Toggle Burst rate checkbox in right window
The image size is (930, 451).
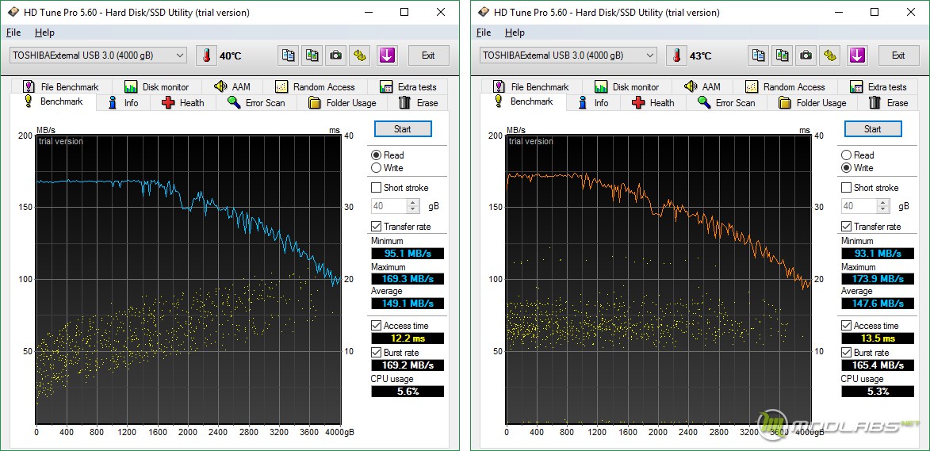pyautogui.click(x=847, y=352)
